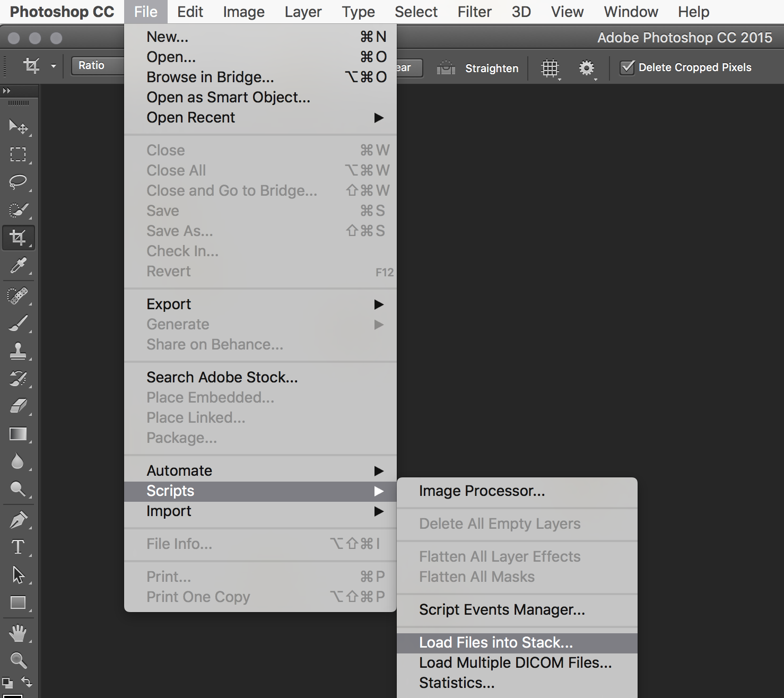Select the Quick Selection tool
The height and width of the screenshot is (698, 784).
click(x=19, y=210)
